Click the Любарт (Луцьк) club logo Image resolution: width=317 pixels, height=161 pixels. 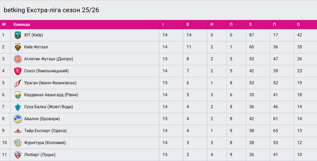[18, 155]
